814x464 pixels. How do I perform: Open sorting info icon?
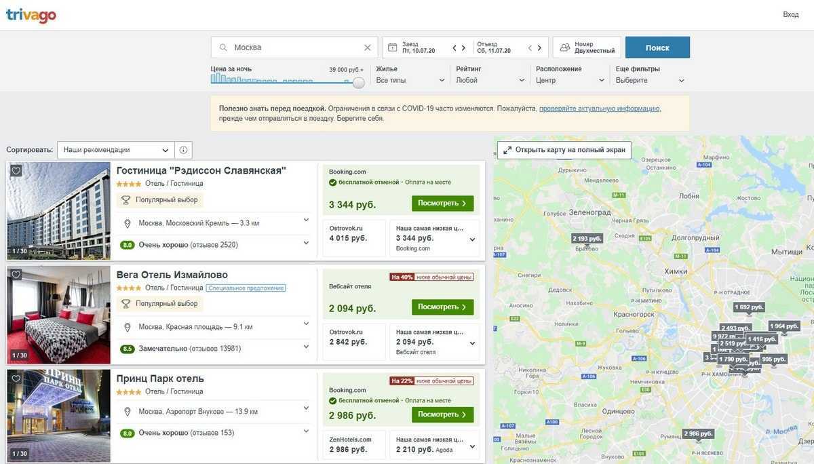click(183, 150)
